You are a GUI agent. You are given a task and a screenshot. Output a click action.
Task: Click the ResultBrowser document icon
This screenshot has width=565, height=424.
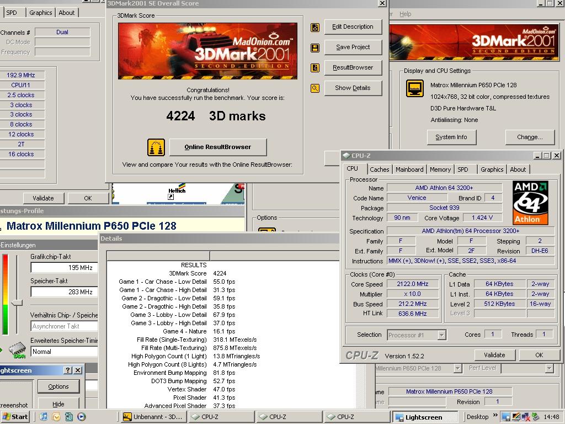[x=315, y=68]
